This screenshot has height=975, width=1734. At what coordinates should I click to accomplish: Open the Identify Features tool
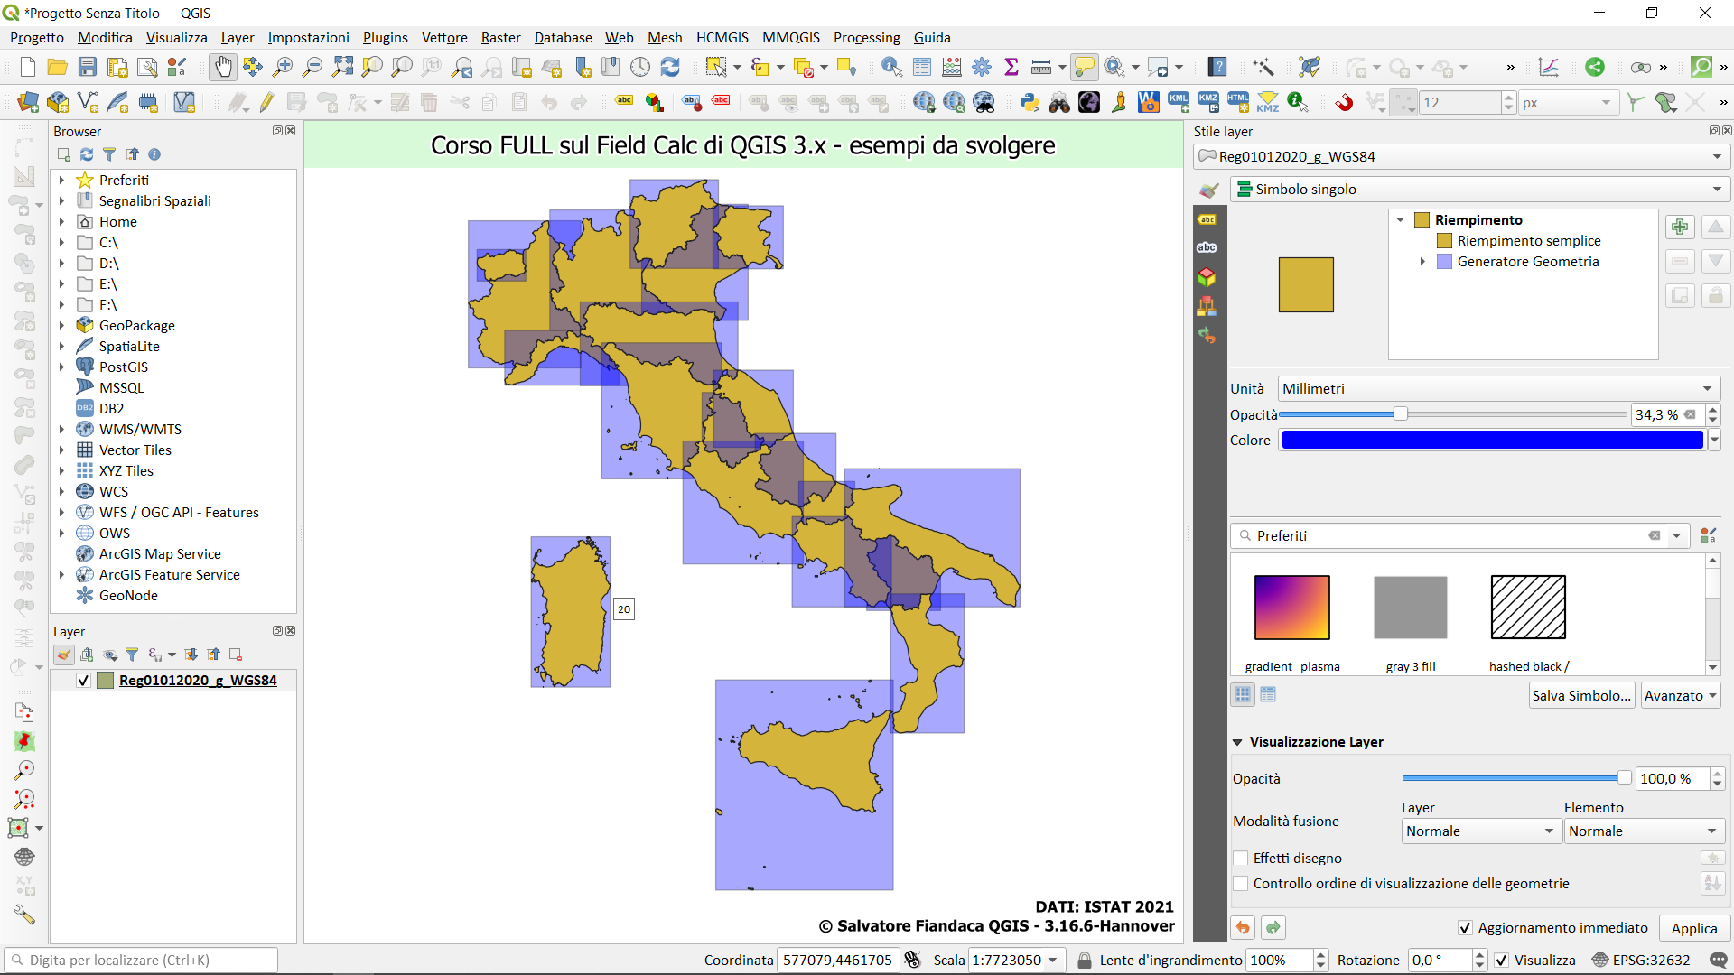891,67
